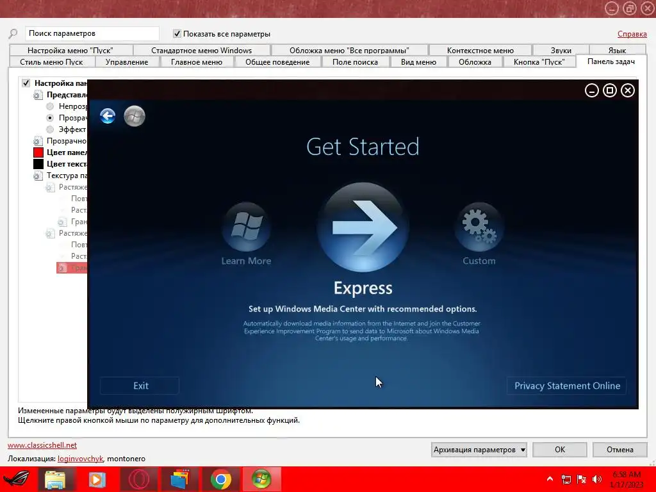Image resolution: width=656 pixels, height=492 pixels.
Task: Open the Общее поведение tab
Action: coord(277,62)
